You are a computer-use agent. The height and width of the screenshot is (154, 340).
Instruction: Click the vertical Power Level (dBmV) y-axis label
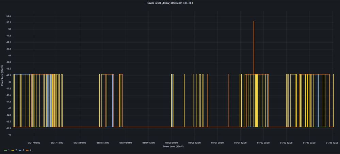coord(2,75)
